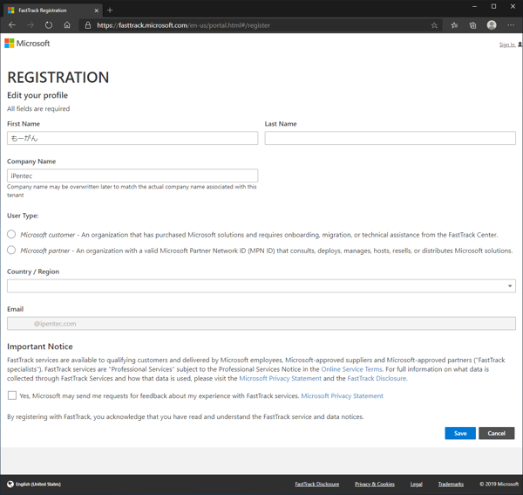
Task: Click the globe language icon in footer
Action: coord(10,484)
